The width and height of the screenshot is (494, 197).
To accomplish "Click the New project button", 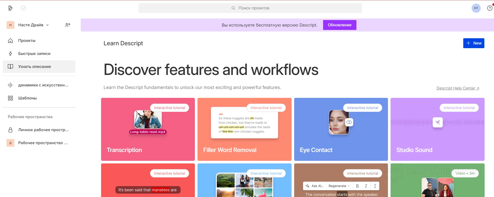I will 474,43.
